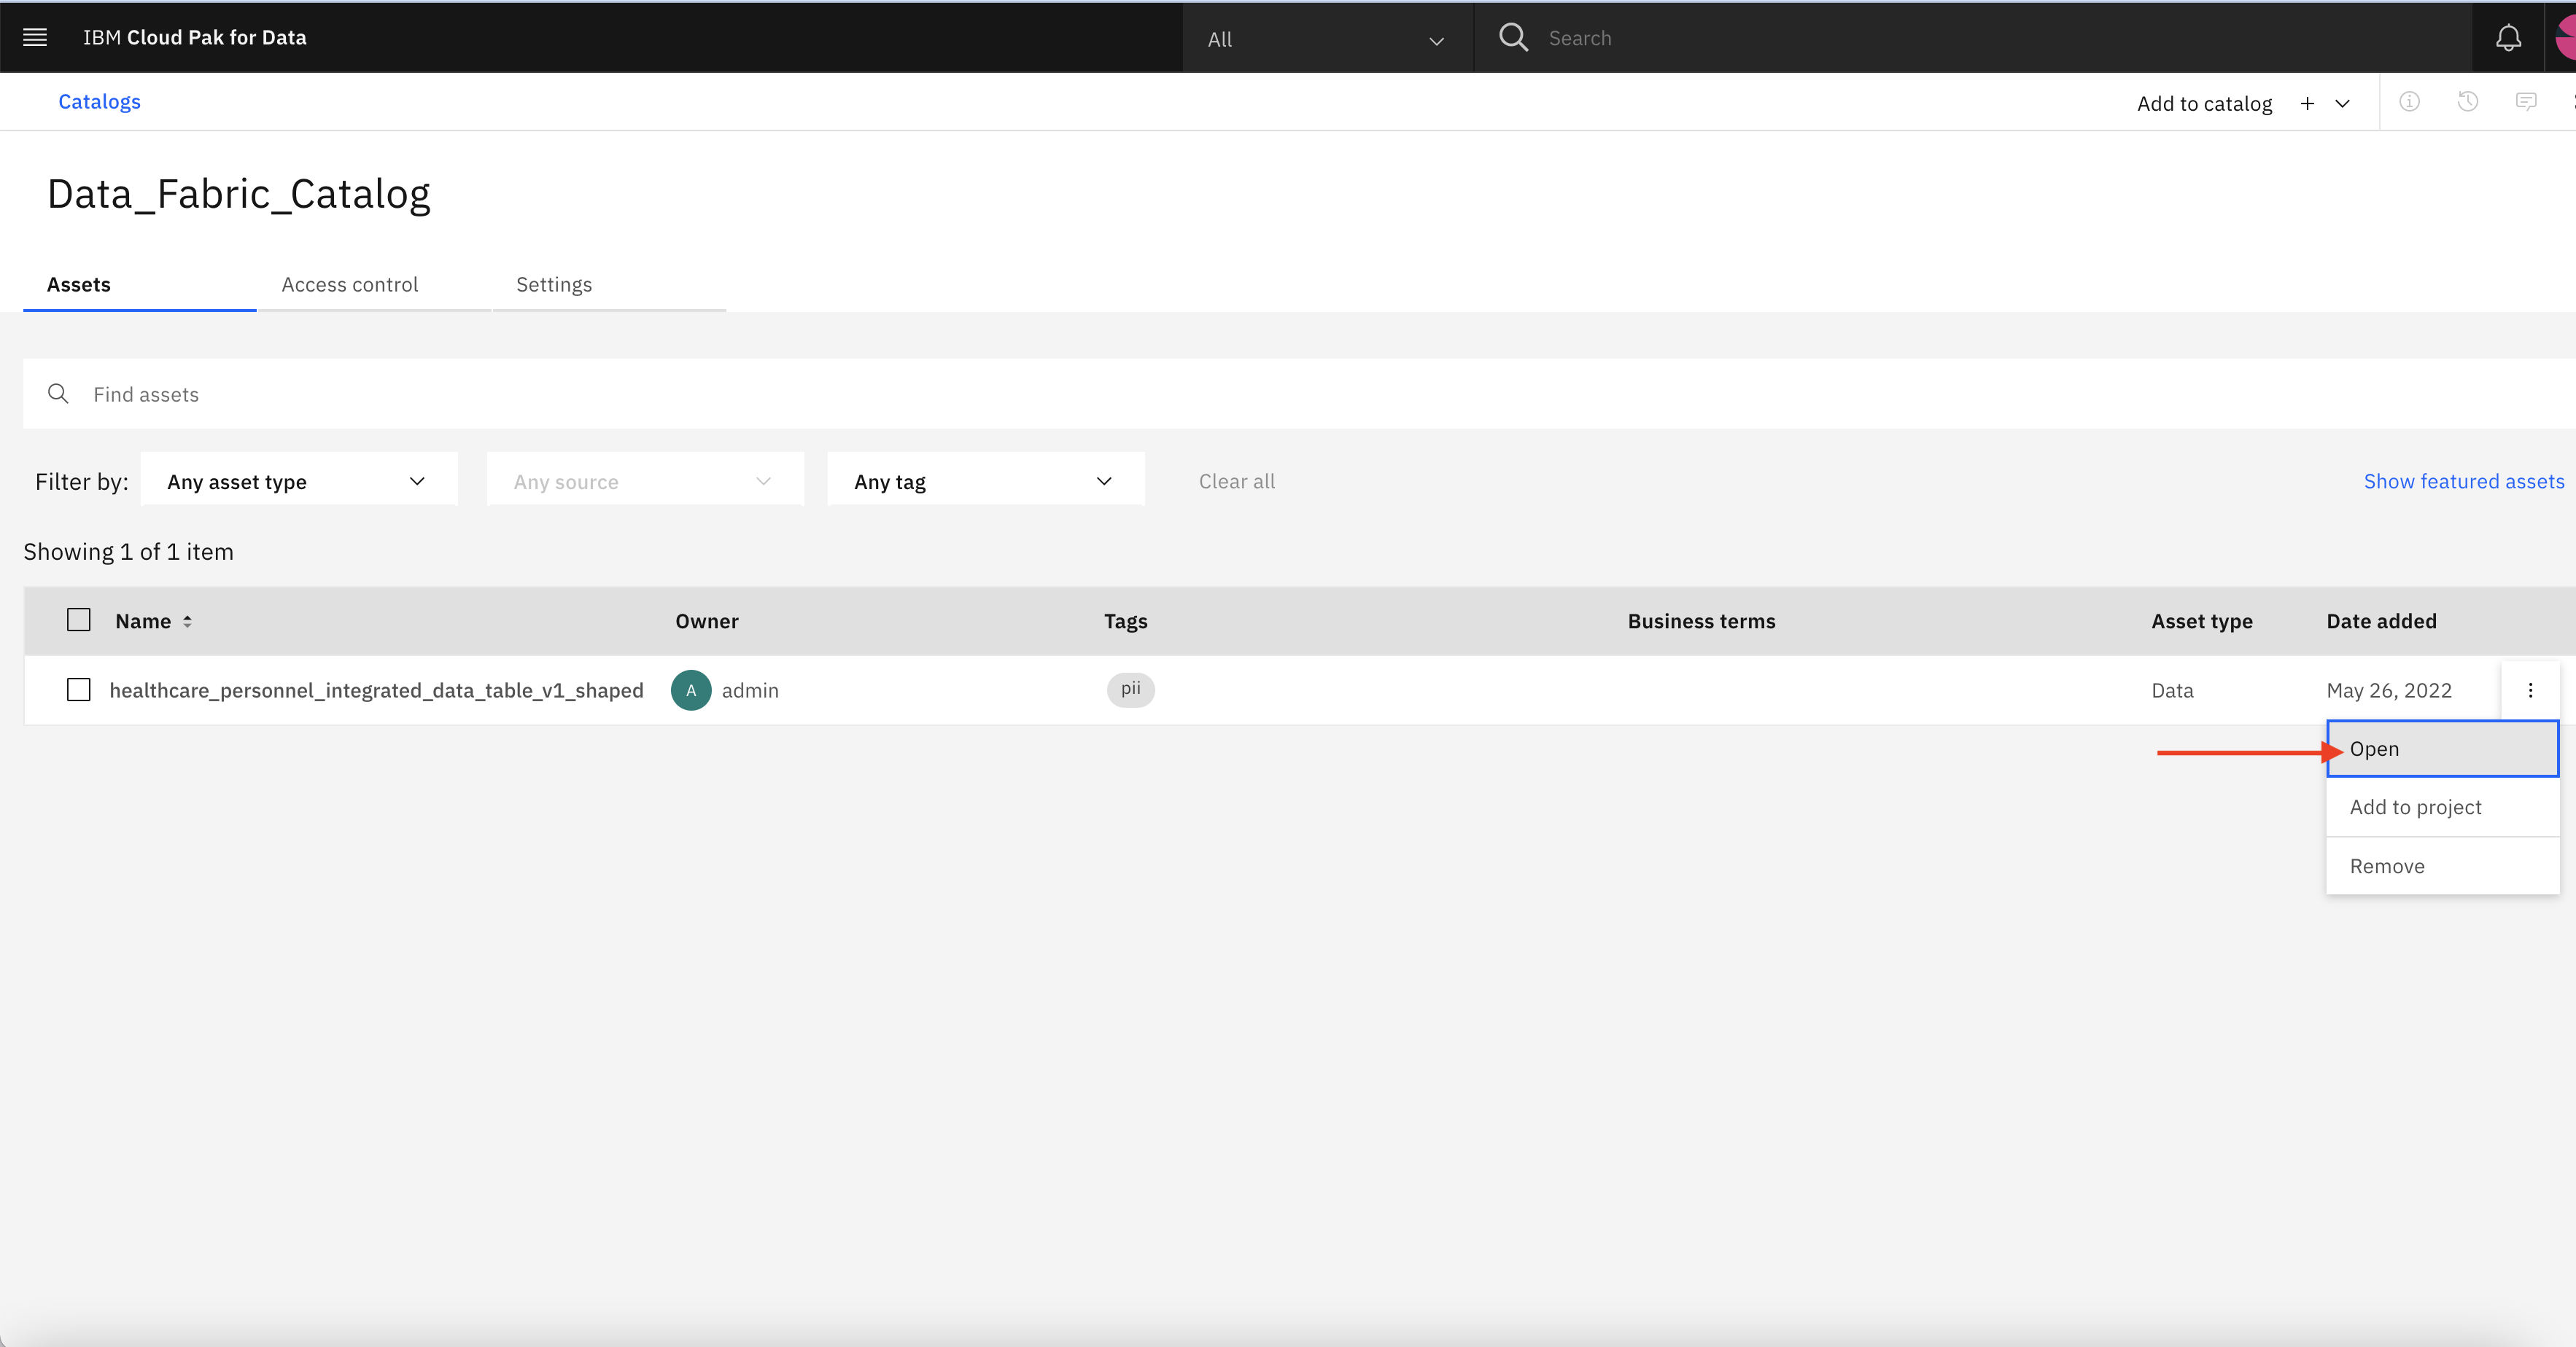The height and width of the screenshot is (1347, 2576).
Task: Click the Data_Fabric_Catalog heading
Action: coord(239,194)
